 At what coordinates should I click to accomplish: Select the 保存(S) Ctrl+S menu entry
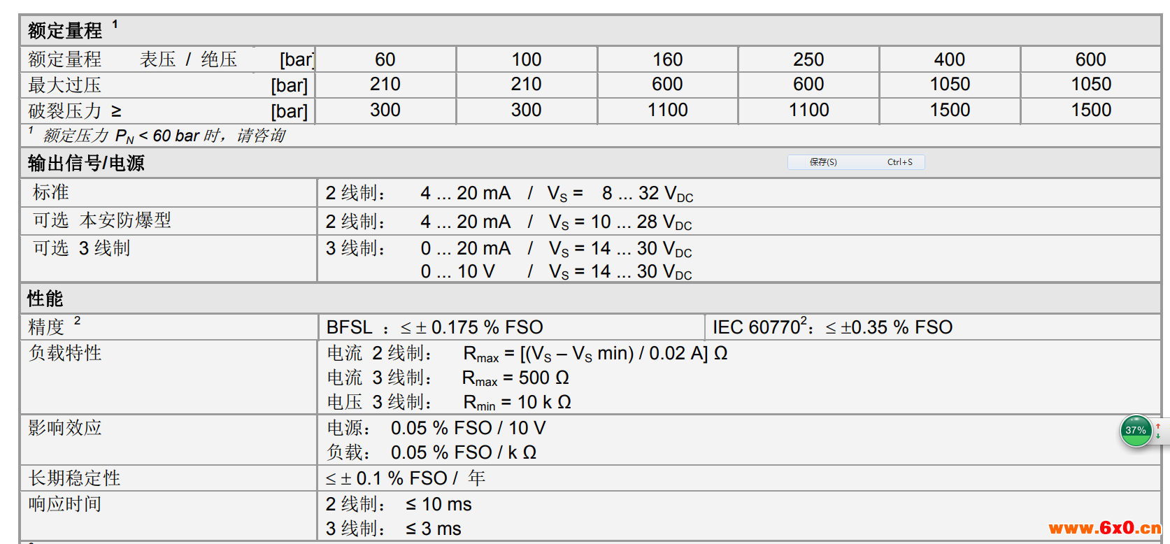click(x=856, y=162)
